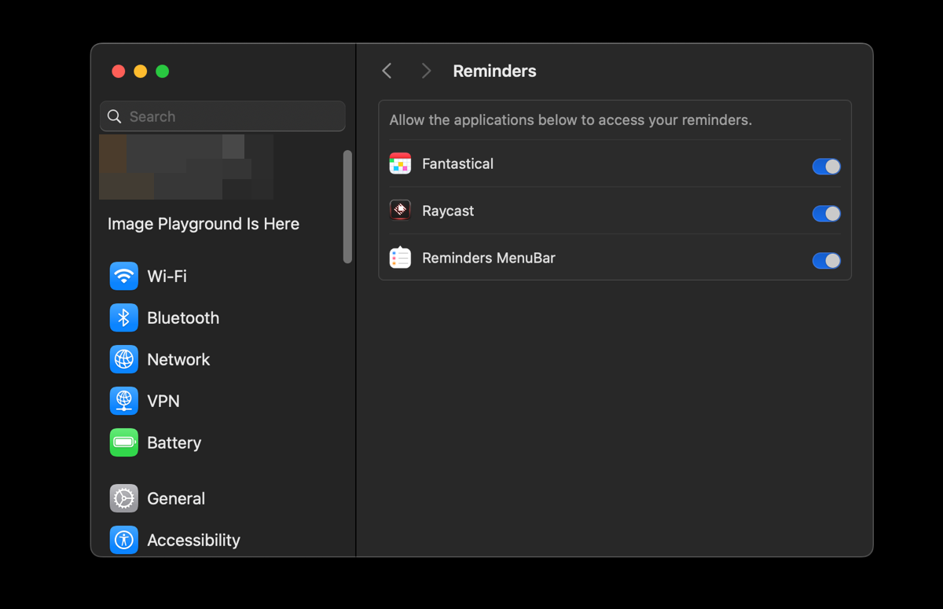Image resolution: width=943 pixels, height=609 pixels.
Task: Click the Reminders pane title
Action: [494, 71]
